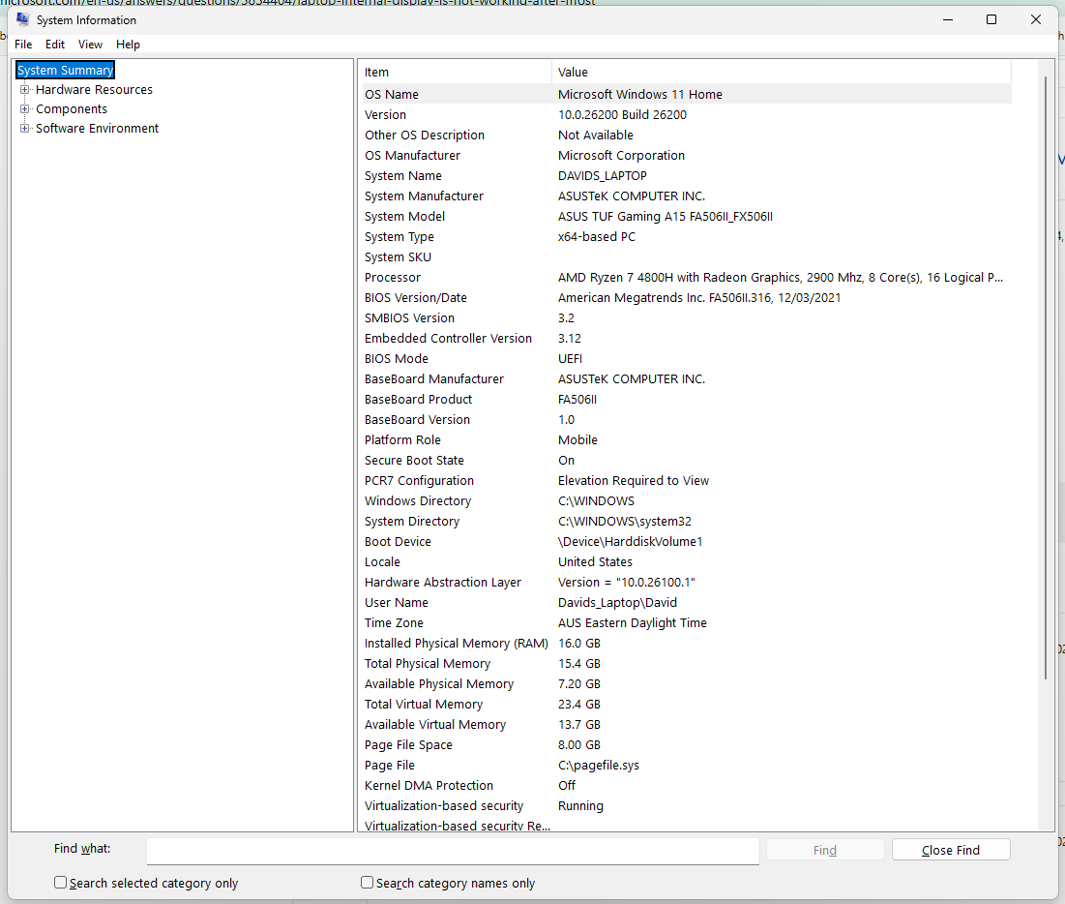Select the 'C:\pagefile.sys' value
1065x904 pixels.
pyautogui.click(x=599, y=766)
